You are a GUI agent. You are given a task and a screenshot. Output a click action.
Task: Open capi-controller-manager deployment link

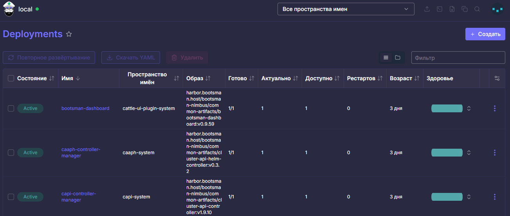[79, 197]
